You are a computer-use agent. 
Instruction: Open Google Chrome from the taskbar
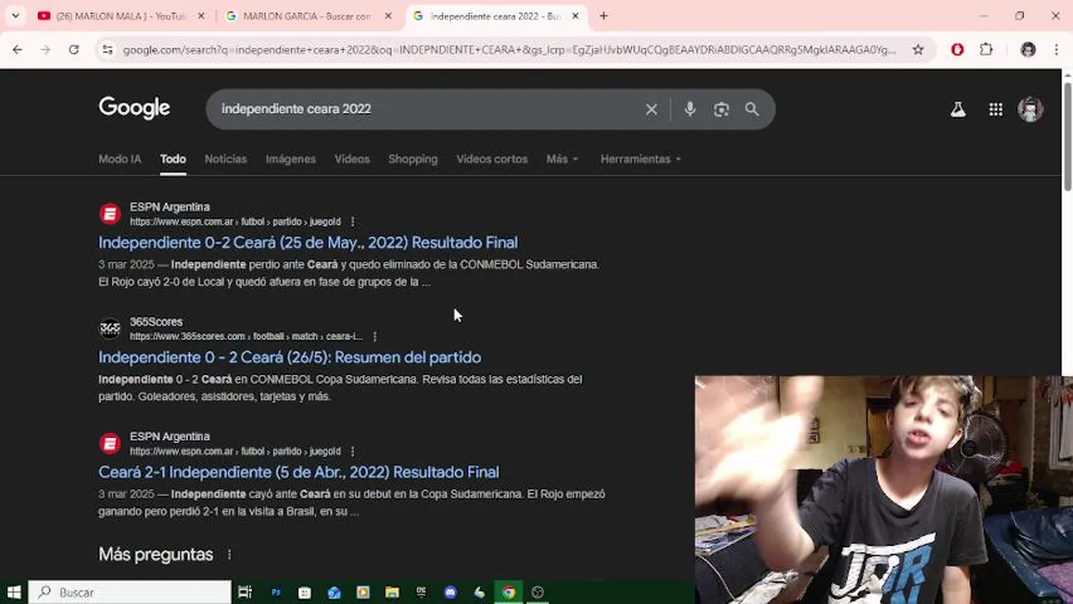pos(509,592)
